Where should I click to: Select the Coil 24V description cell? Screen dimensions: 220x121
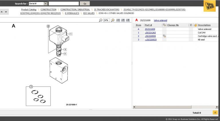pos(202,33)
